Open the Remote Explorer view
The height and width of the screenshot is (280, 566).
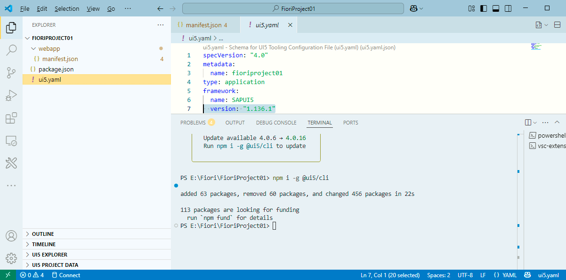(x=11, y=140)
